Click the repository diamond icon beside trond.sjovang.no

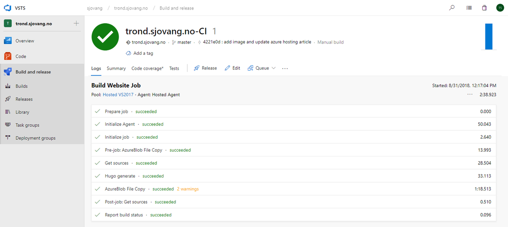tap(128, 42)
